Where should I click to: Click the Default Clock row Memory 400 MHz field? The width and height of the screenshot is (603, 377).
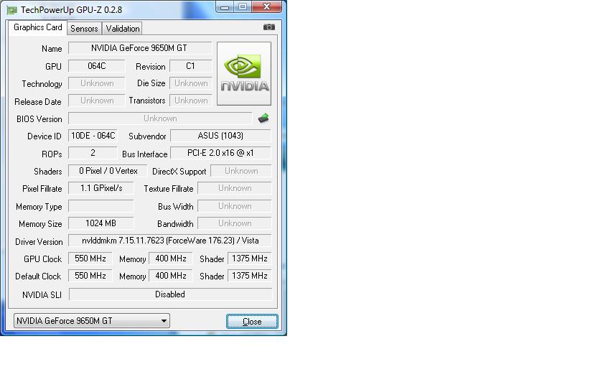(170, 276)
